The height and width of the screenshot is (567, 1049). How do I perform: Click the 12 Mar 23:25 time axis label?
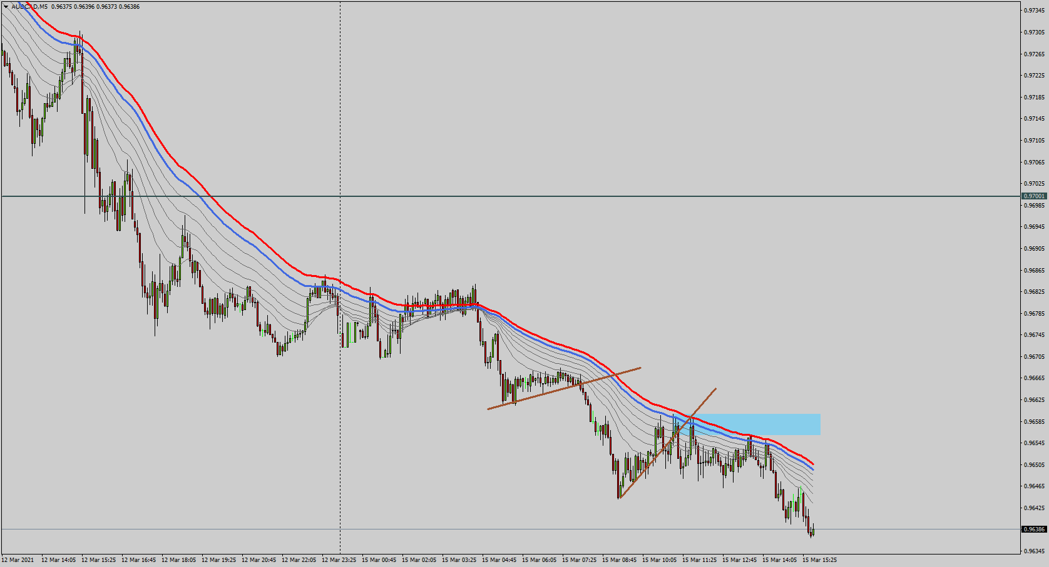[339, 560]
